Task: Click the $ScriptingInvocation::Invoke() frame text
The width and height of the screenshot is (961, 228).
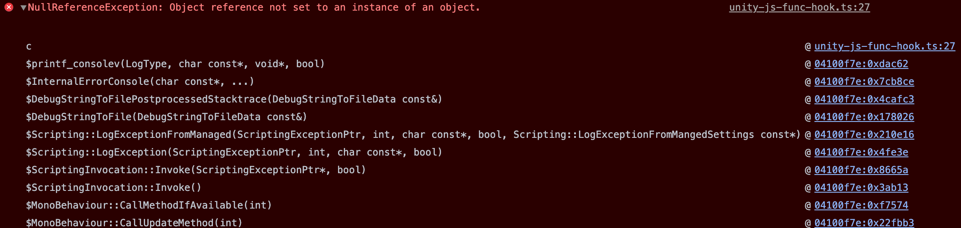Action: 114,188
